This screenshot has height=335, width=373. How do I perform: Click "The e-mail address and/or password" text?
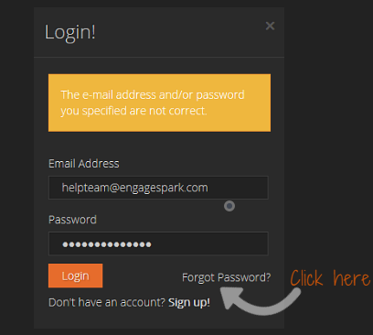(x=153, y=95)
